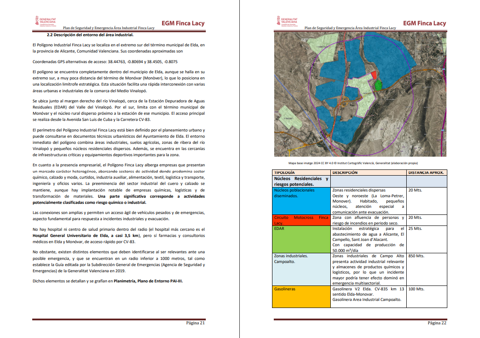Screen dimensions: 480x338
Task: Select the "EGM Finca Lacy" title on page 22
Action: (424, 23)
